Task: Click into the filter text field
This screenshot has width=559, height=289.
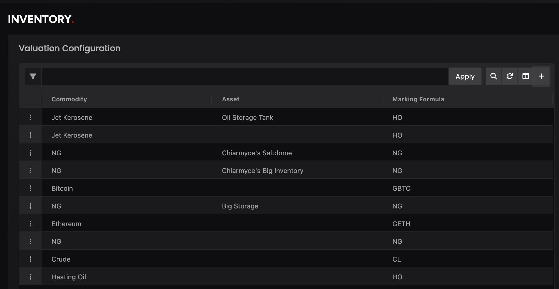Action: tap(245, 76)
